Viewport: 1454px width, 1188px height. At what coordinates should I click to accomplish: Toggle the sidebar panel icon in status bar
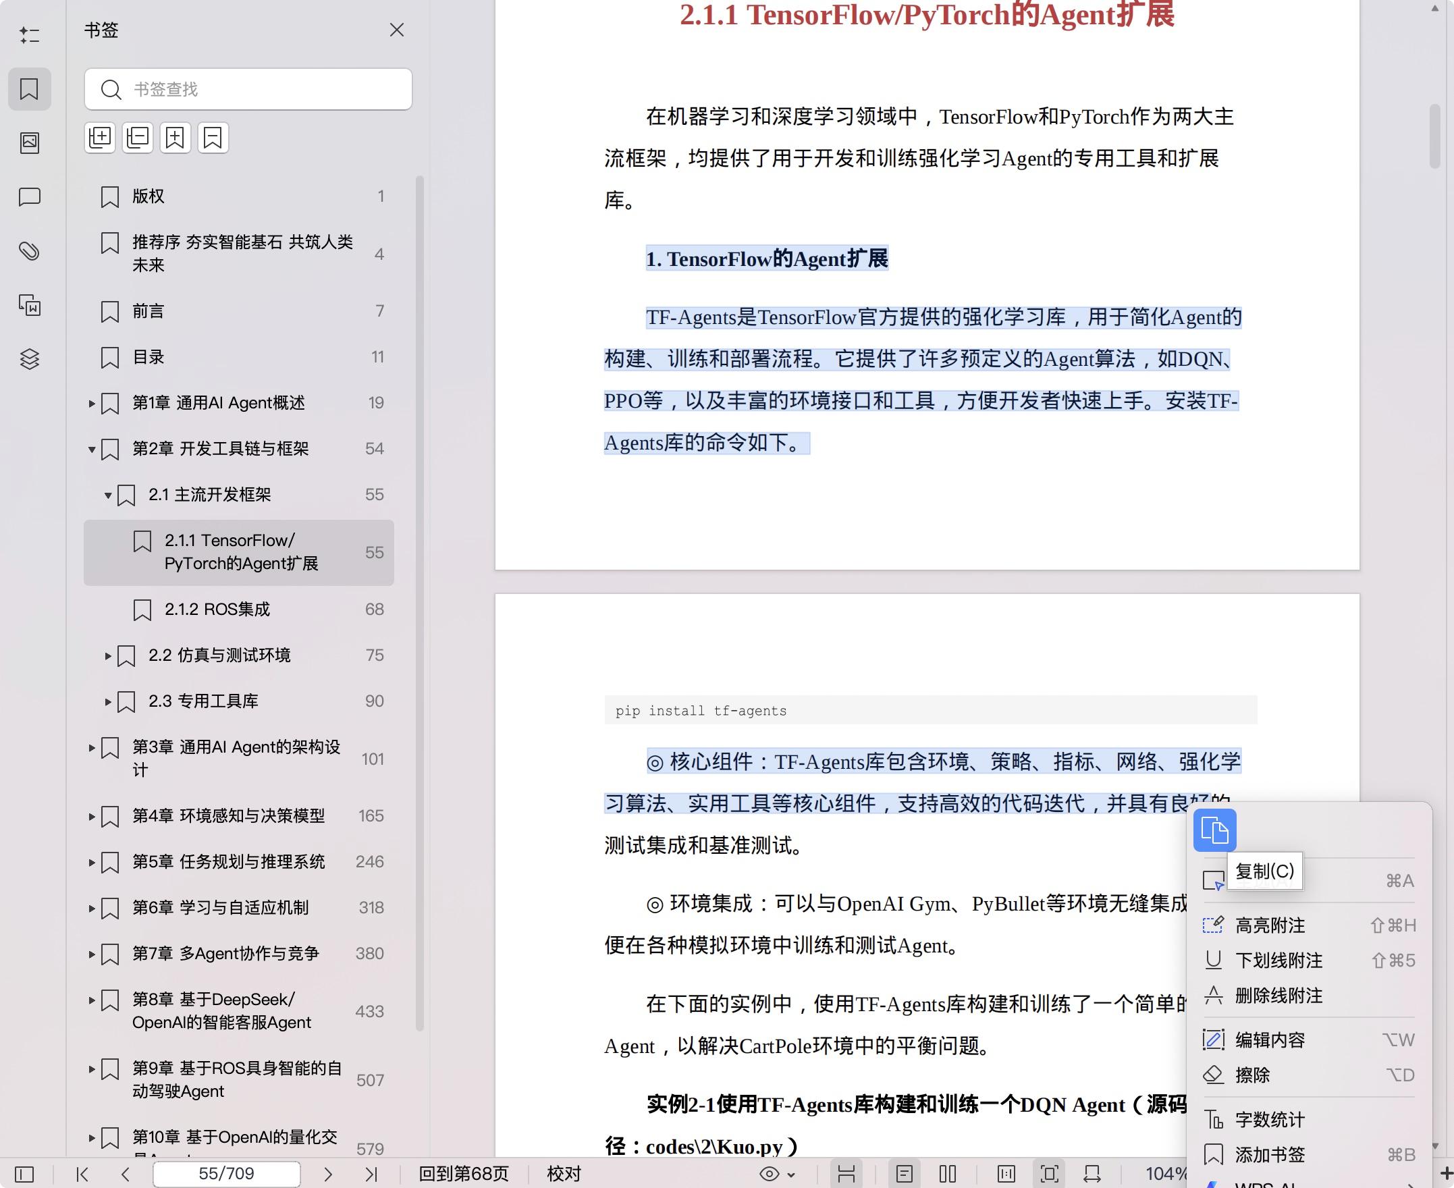(x=24, y=1174)
